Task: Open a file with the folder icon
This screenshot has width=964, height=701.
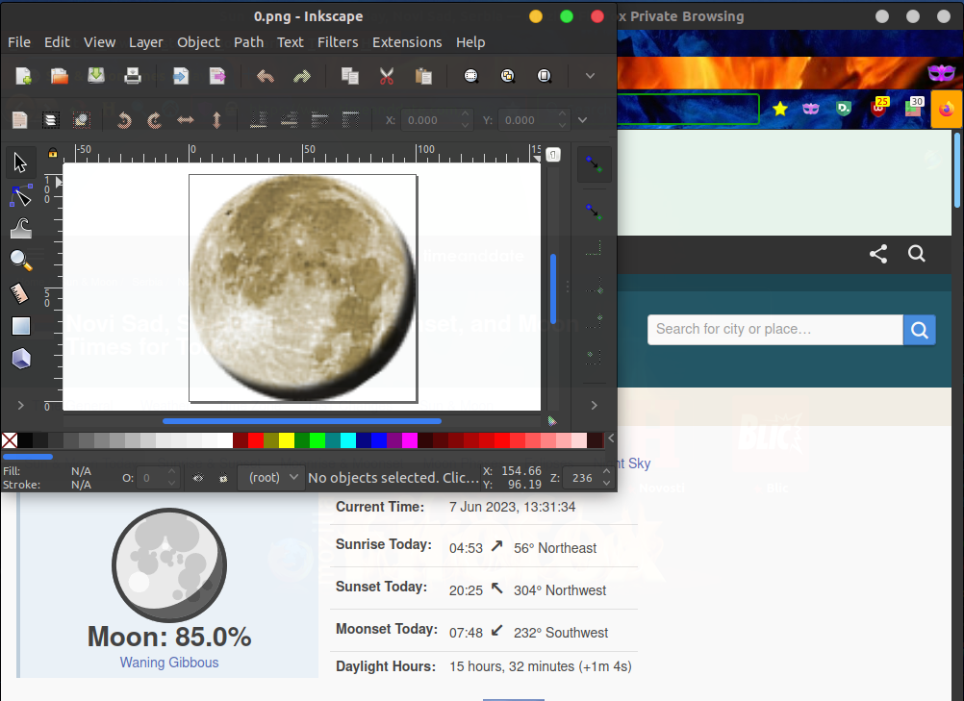Action: [x=59, y=76]
